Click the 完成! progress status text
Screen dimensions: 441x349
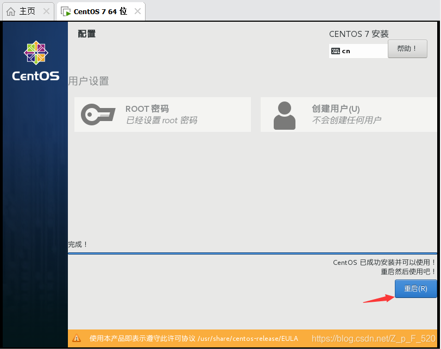(x=78, y=244)
